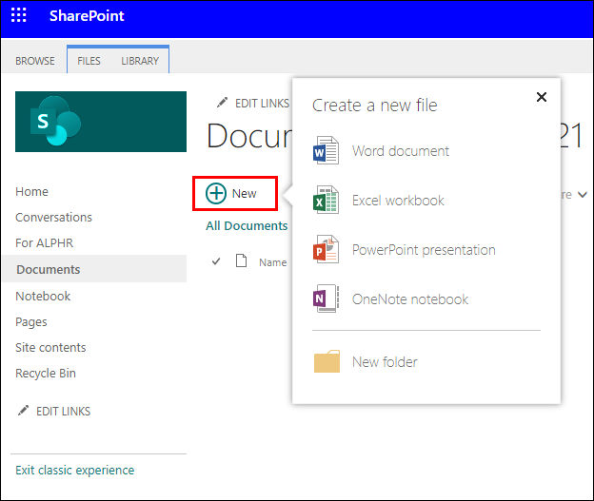Viewport: 594px width, 501px height.
Task: Click the Name column header
Action: [x=273, y=262]
